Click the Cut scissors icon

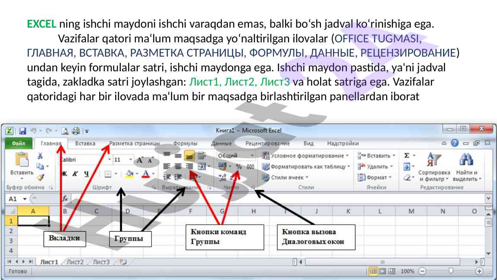[x=40, y=156]
